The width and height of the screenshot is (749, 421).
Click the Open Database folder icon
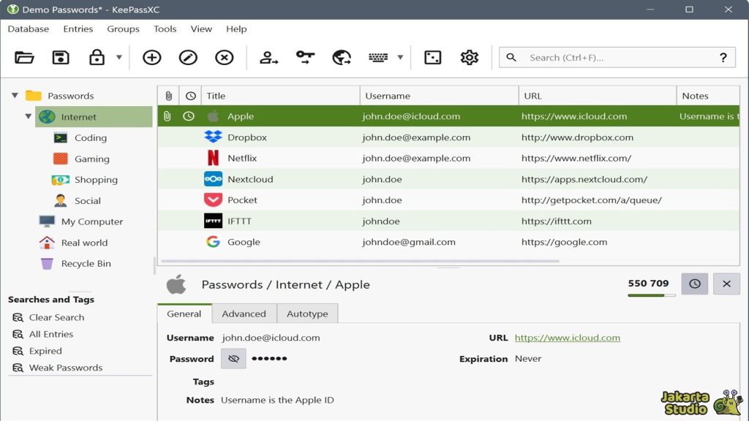24,58
